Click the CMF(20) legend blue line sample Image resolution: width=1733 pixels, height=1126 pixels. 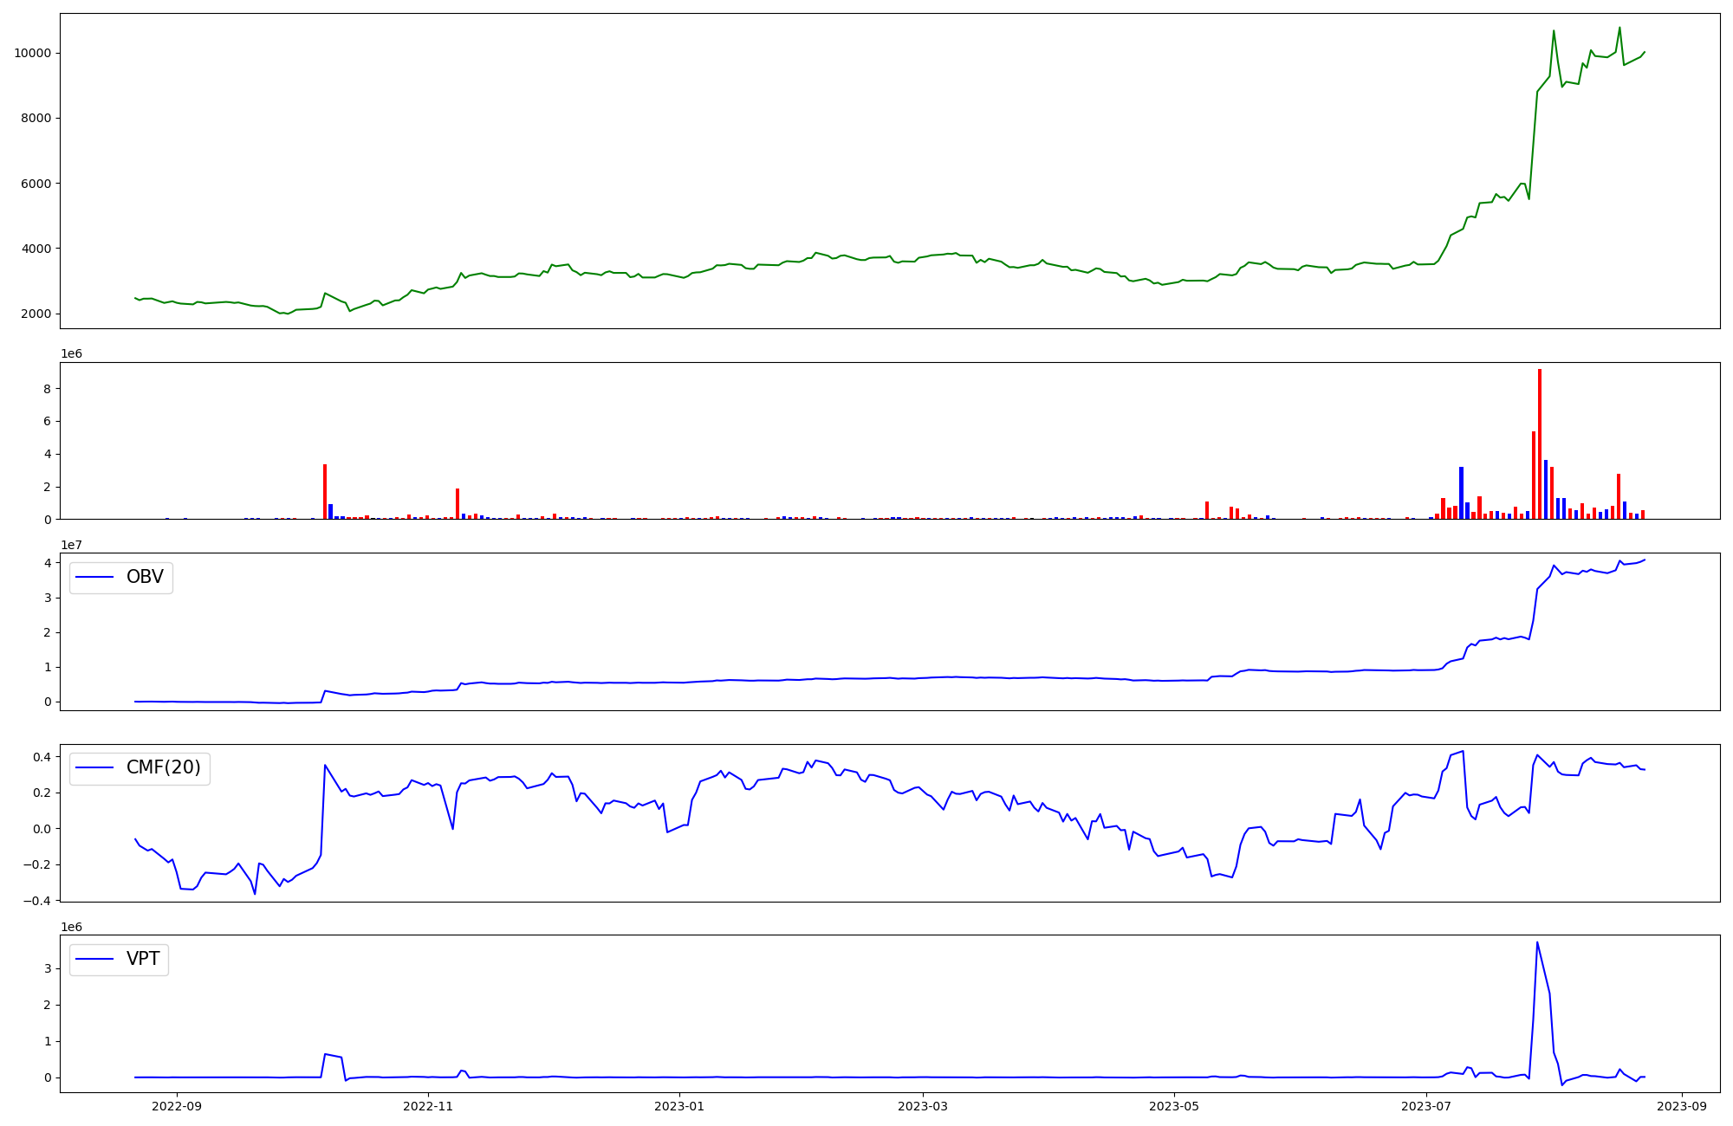pos(94,767)
